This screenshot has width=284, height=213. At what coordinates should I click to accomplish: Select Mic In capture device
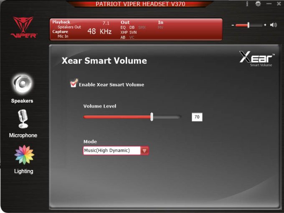[x=63, y=36]
